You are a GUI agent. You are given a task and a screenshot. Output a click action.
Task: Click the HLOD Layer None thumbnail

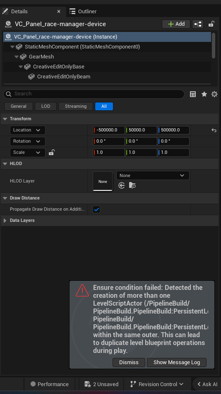(x=103, y=181)
